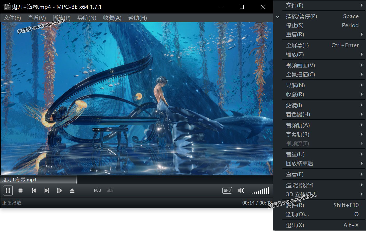Click the seek bar to change position
Image resolution: width=366 pixels, height=231 pixels.
[136, 180]
